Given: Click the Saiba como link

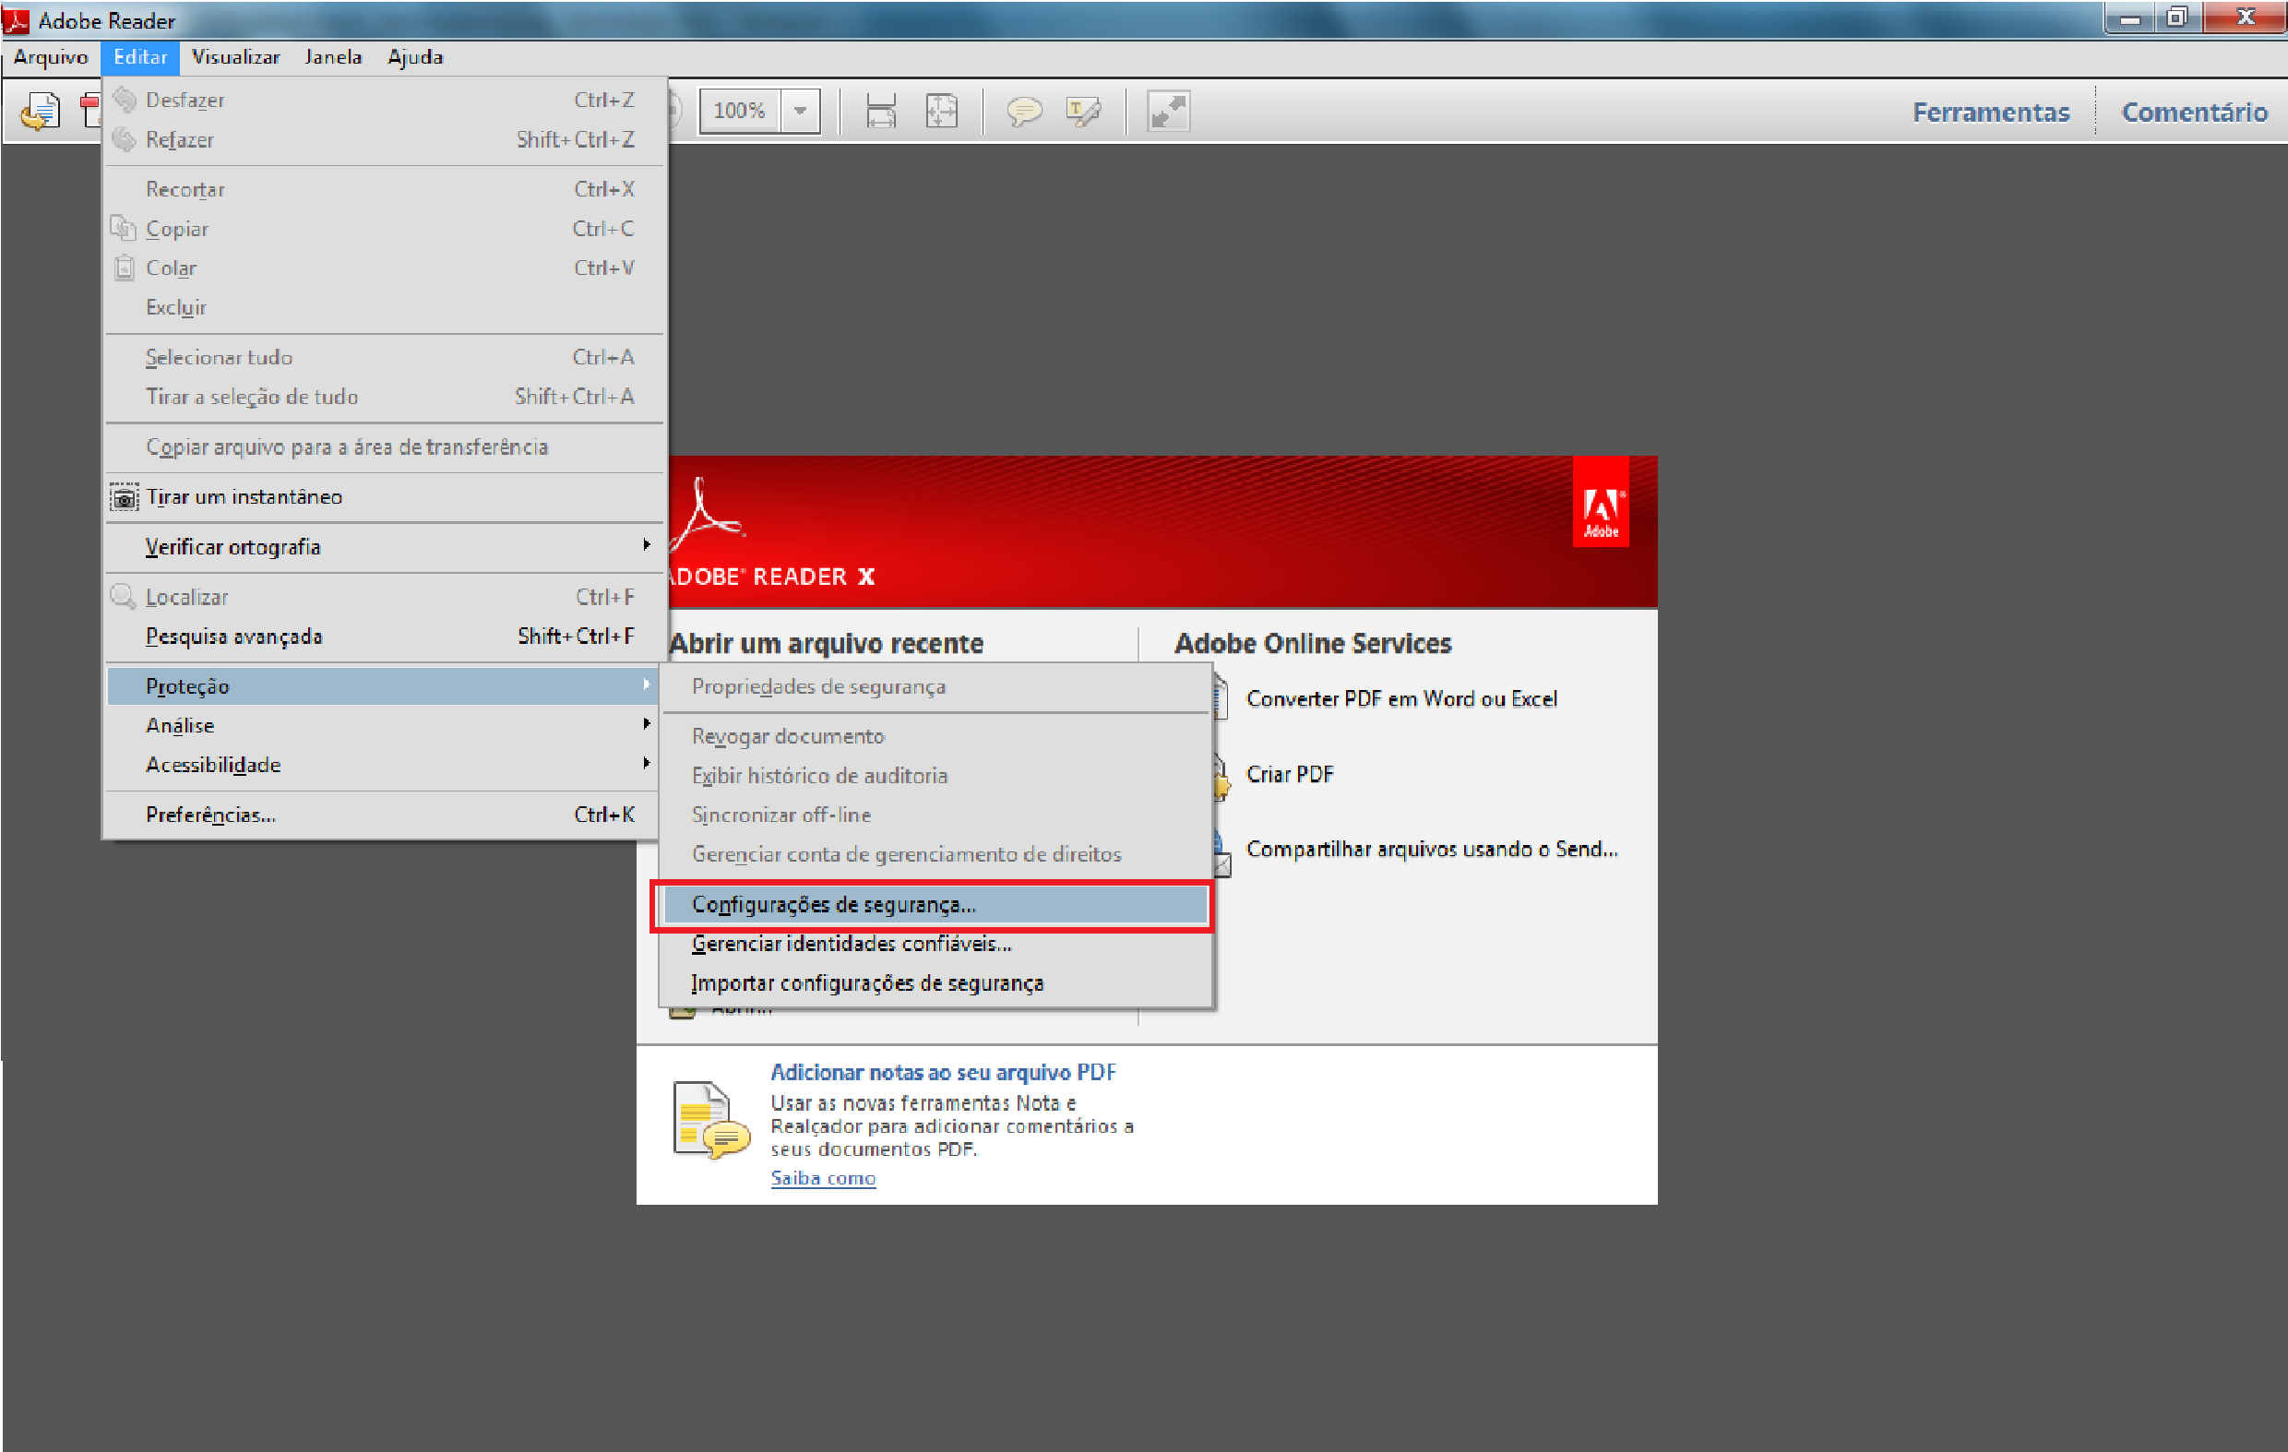Looking at the screenshot, I should (823, 1178).
